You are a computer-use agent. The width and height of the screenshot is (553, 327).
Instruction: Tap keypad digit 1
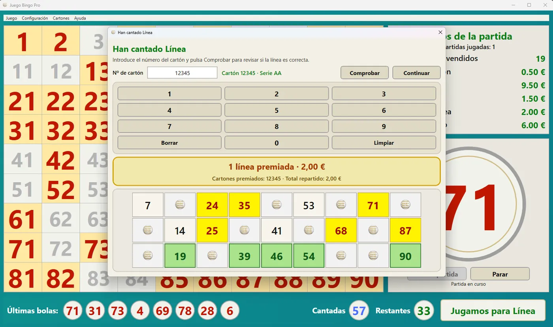tap(169, 94)
